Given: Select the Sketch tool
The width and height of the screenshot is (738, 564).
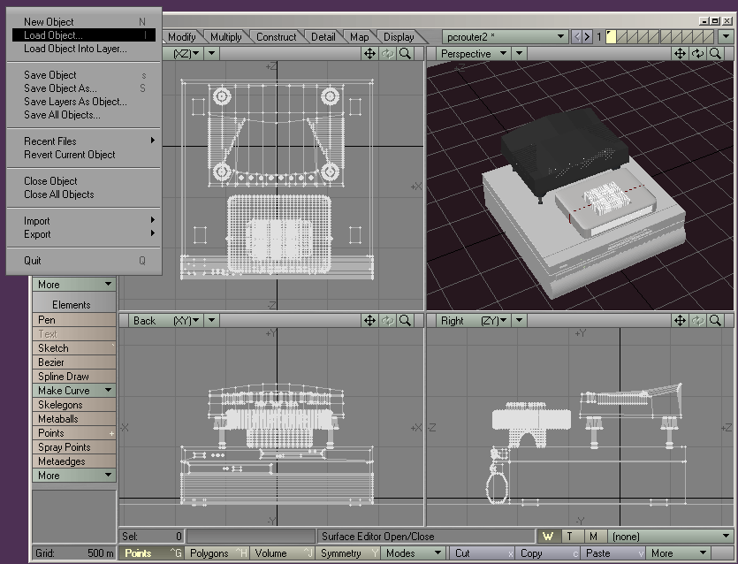Looking at the screenshot, I should pyautogui.click(x=73, y=347).
